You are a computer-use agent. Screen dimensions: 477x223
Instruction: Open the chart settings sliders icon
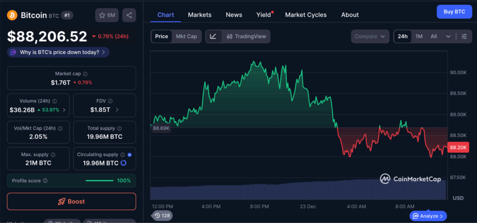pyautogui.click(x=464, y=36)
